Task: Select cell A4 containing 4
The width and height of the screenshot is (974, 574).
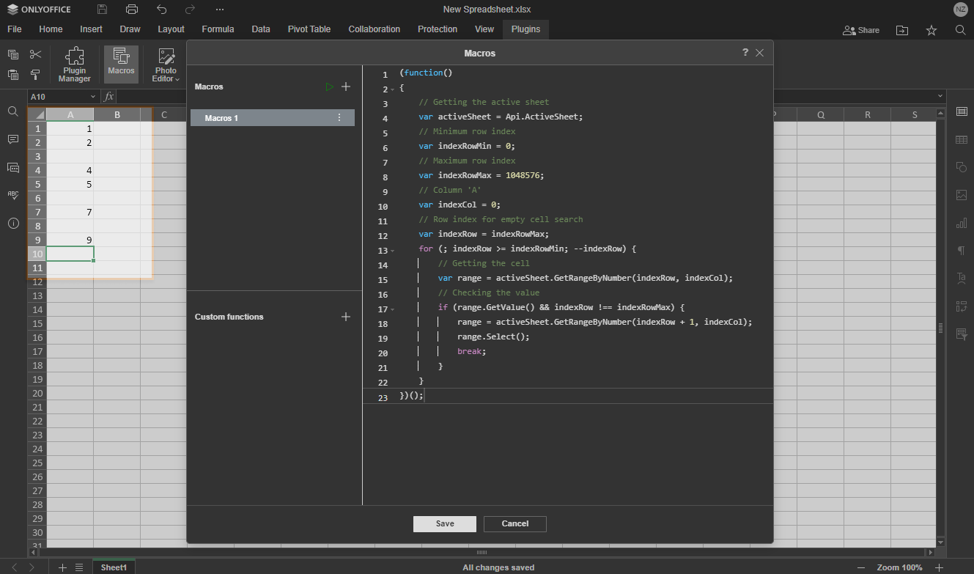Action: pyautogui.click(x=70, y=170)
